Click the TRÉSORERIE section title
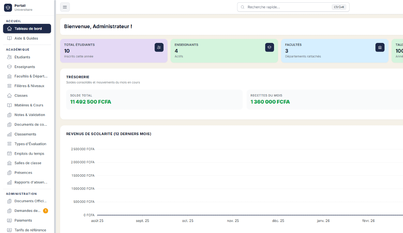The image size is (403, 233). point(78,77)
